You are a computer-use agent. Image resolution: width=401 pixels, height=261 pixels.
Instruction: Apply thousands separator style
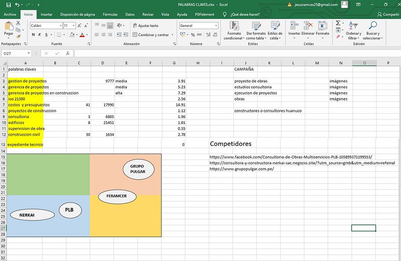pos(200,35)
